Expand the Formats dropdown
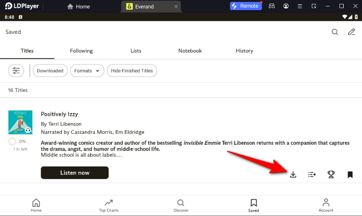Screen dimensions: 362x216 click(x=87, y=71)
